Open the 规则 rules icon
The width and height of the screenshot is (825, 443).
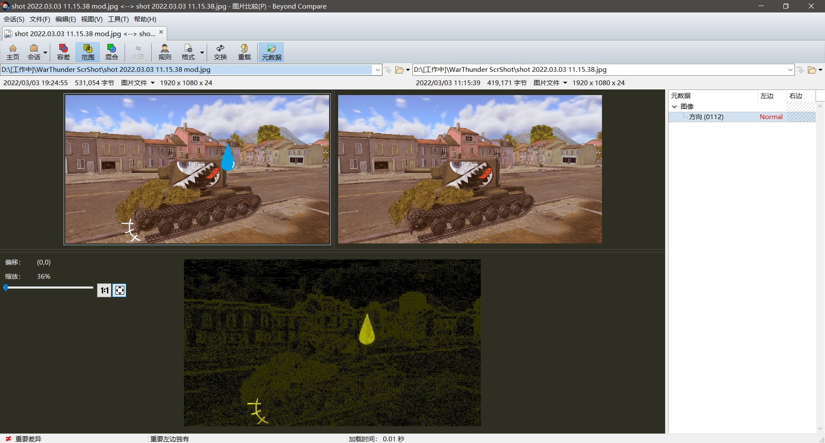(165, 52)
